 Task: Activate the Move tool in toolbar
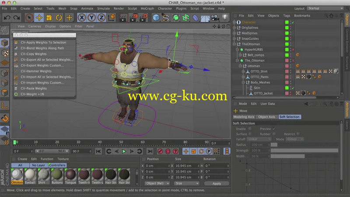39,18
